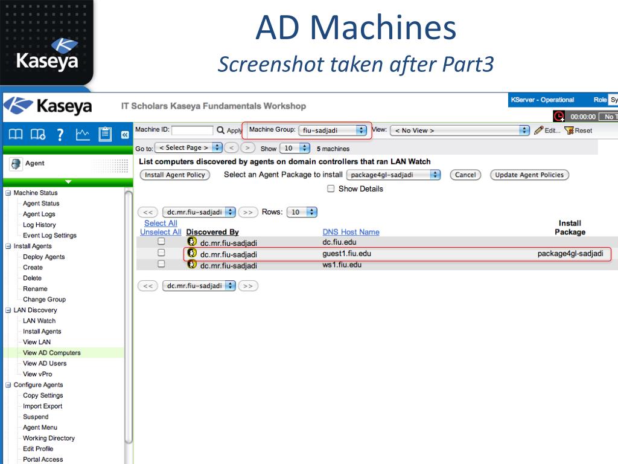Click the Select All link

(x=161, y=223)
